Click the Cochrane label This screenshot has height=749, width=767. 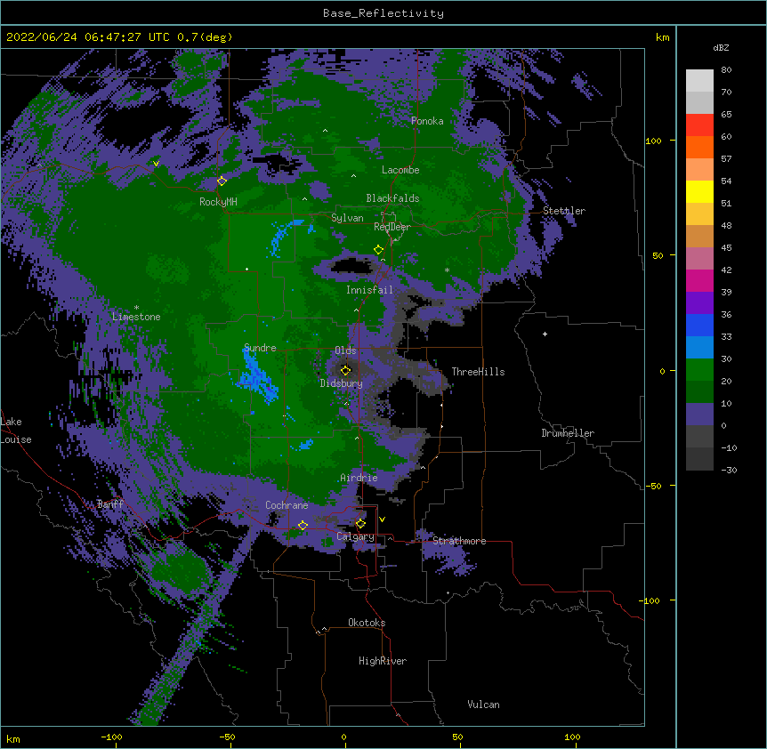[x=287, y=505]
